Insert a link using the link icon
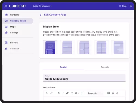This screenshot has width=136, height=103. click(67, 93)
